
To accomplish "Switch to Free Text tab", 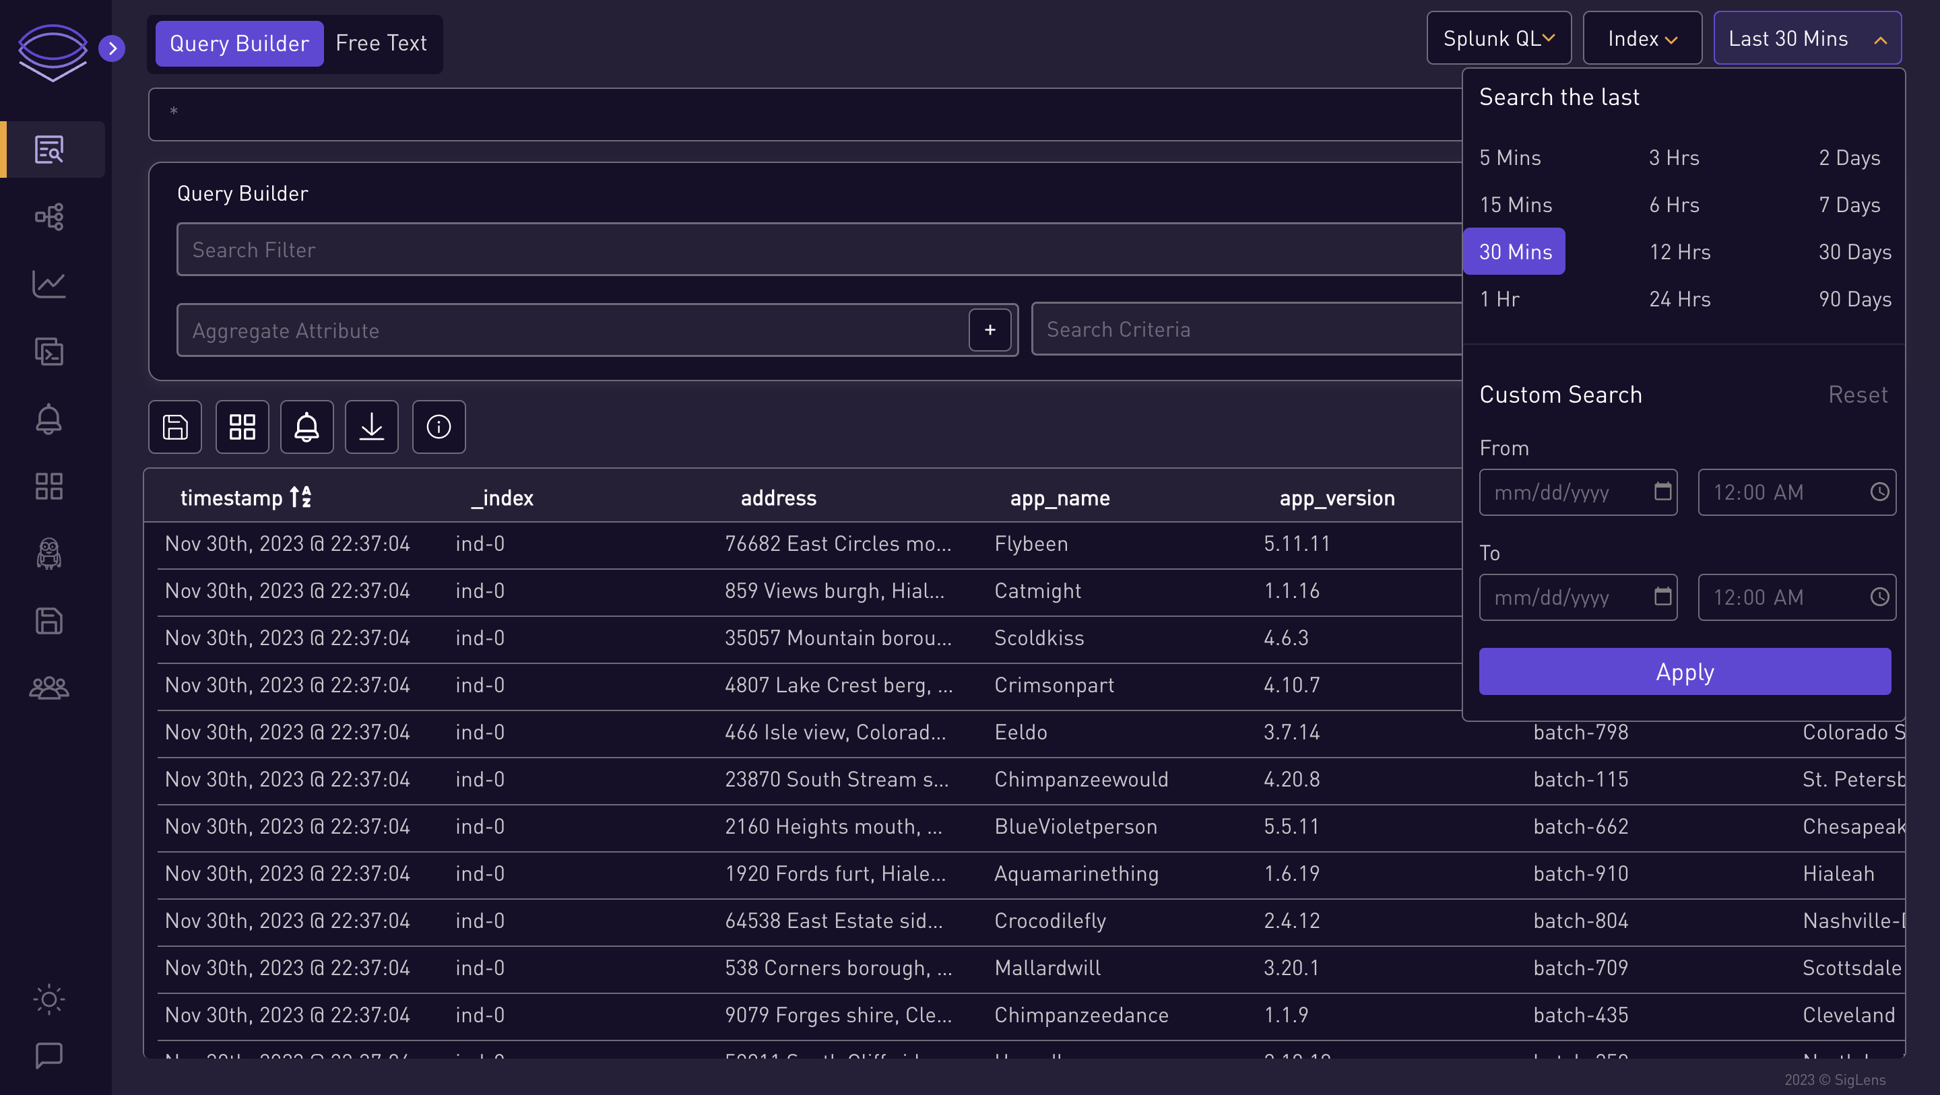I will pyautogui.click(x=381, y=44).
